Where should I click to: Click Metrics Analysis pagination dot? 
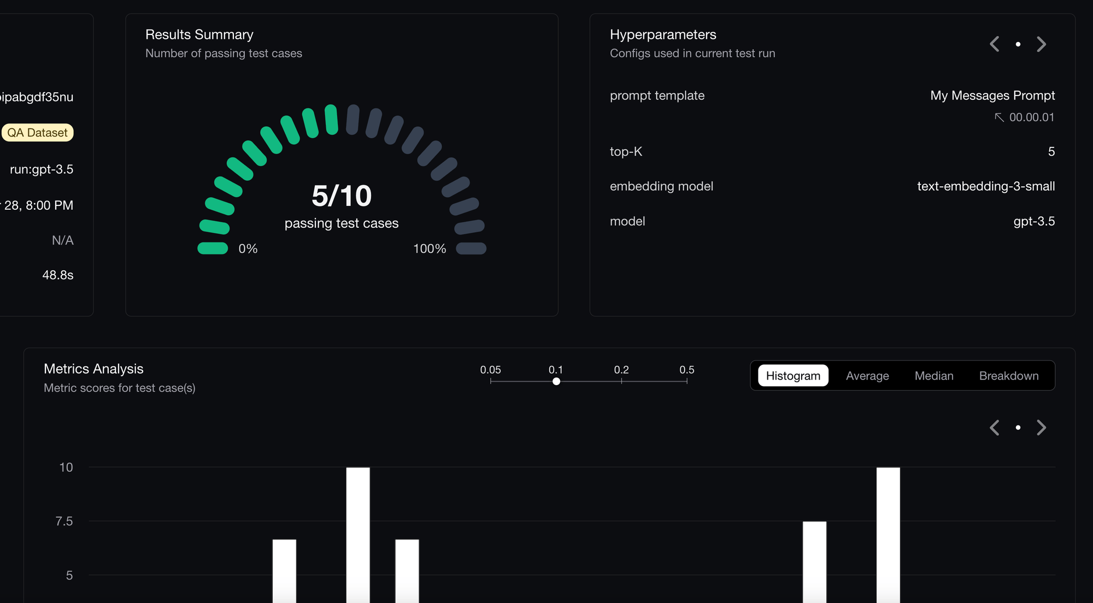coord(1018,428)
